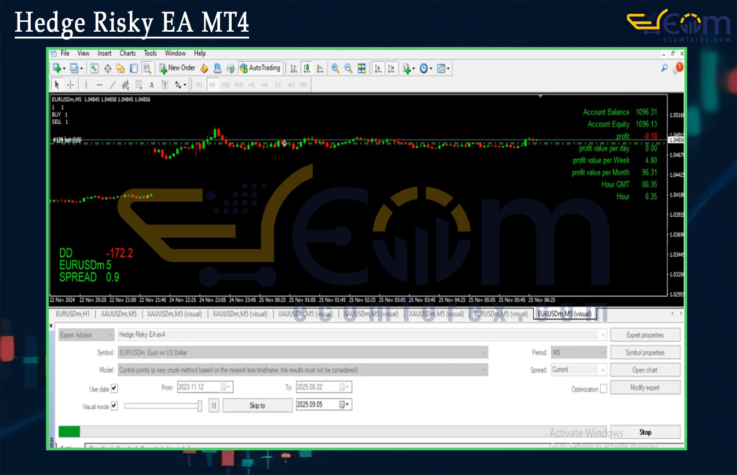Toggle the AutoTrading button

point(260,68)
